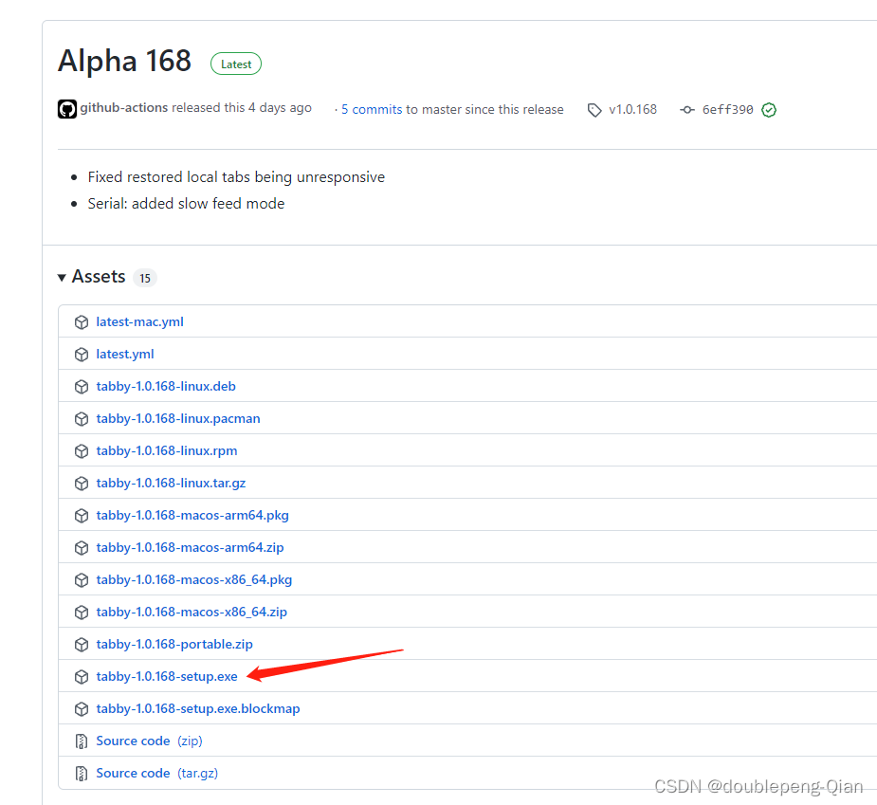Click the commit icon beside 6eff390
The height and width of the screenshot is (805, 877).
tap(687, 110)
